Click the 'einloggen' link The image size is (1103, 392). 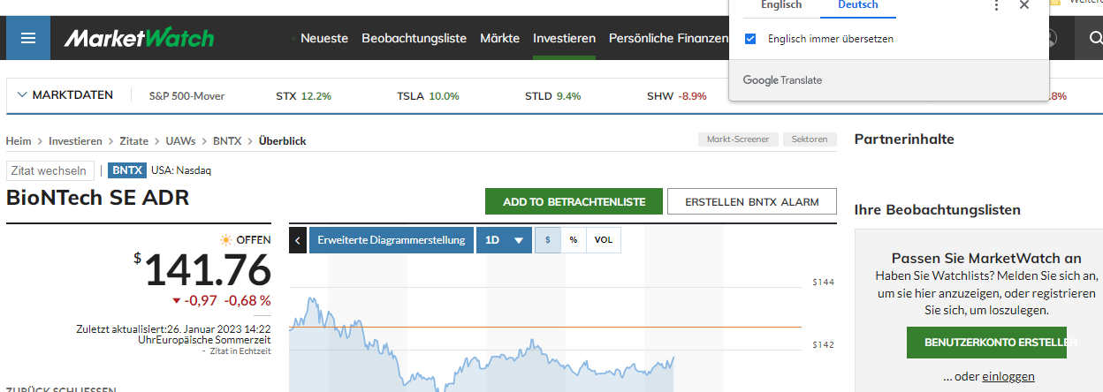click(x=1008, y=376)
